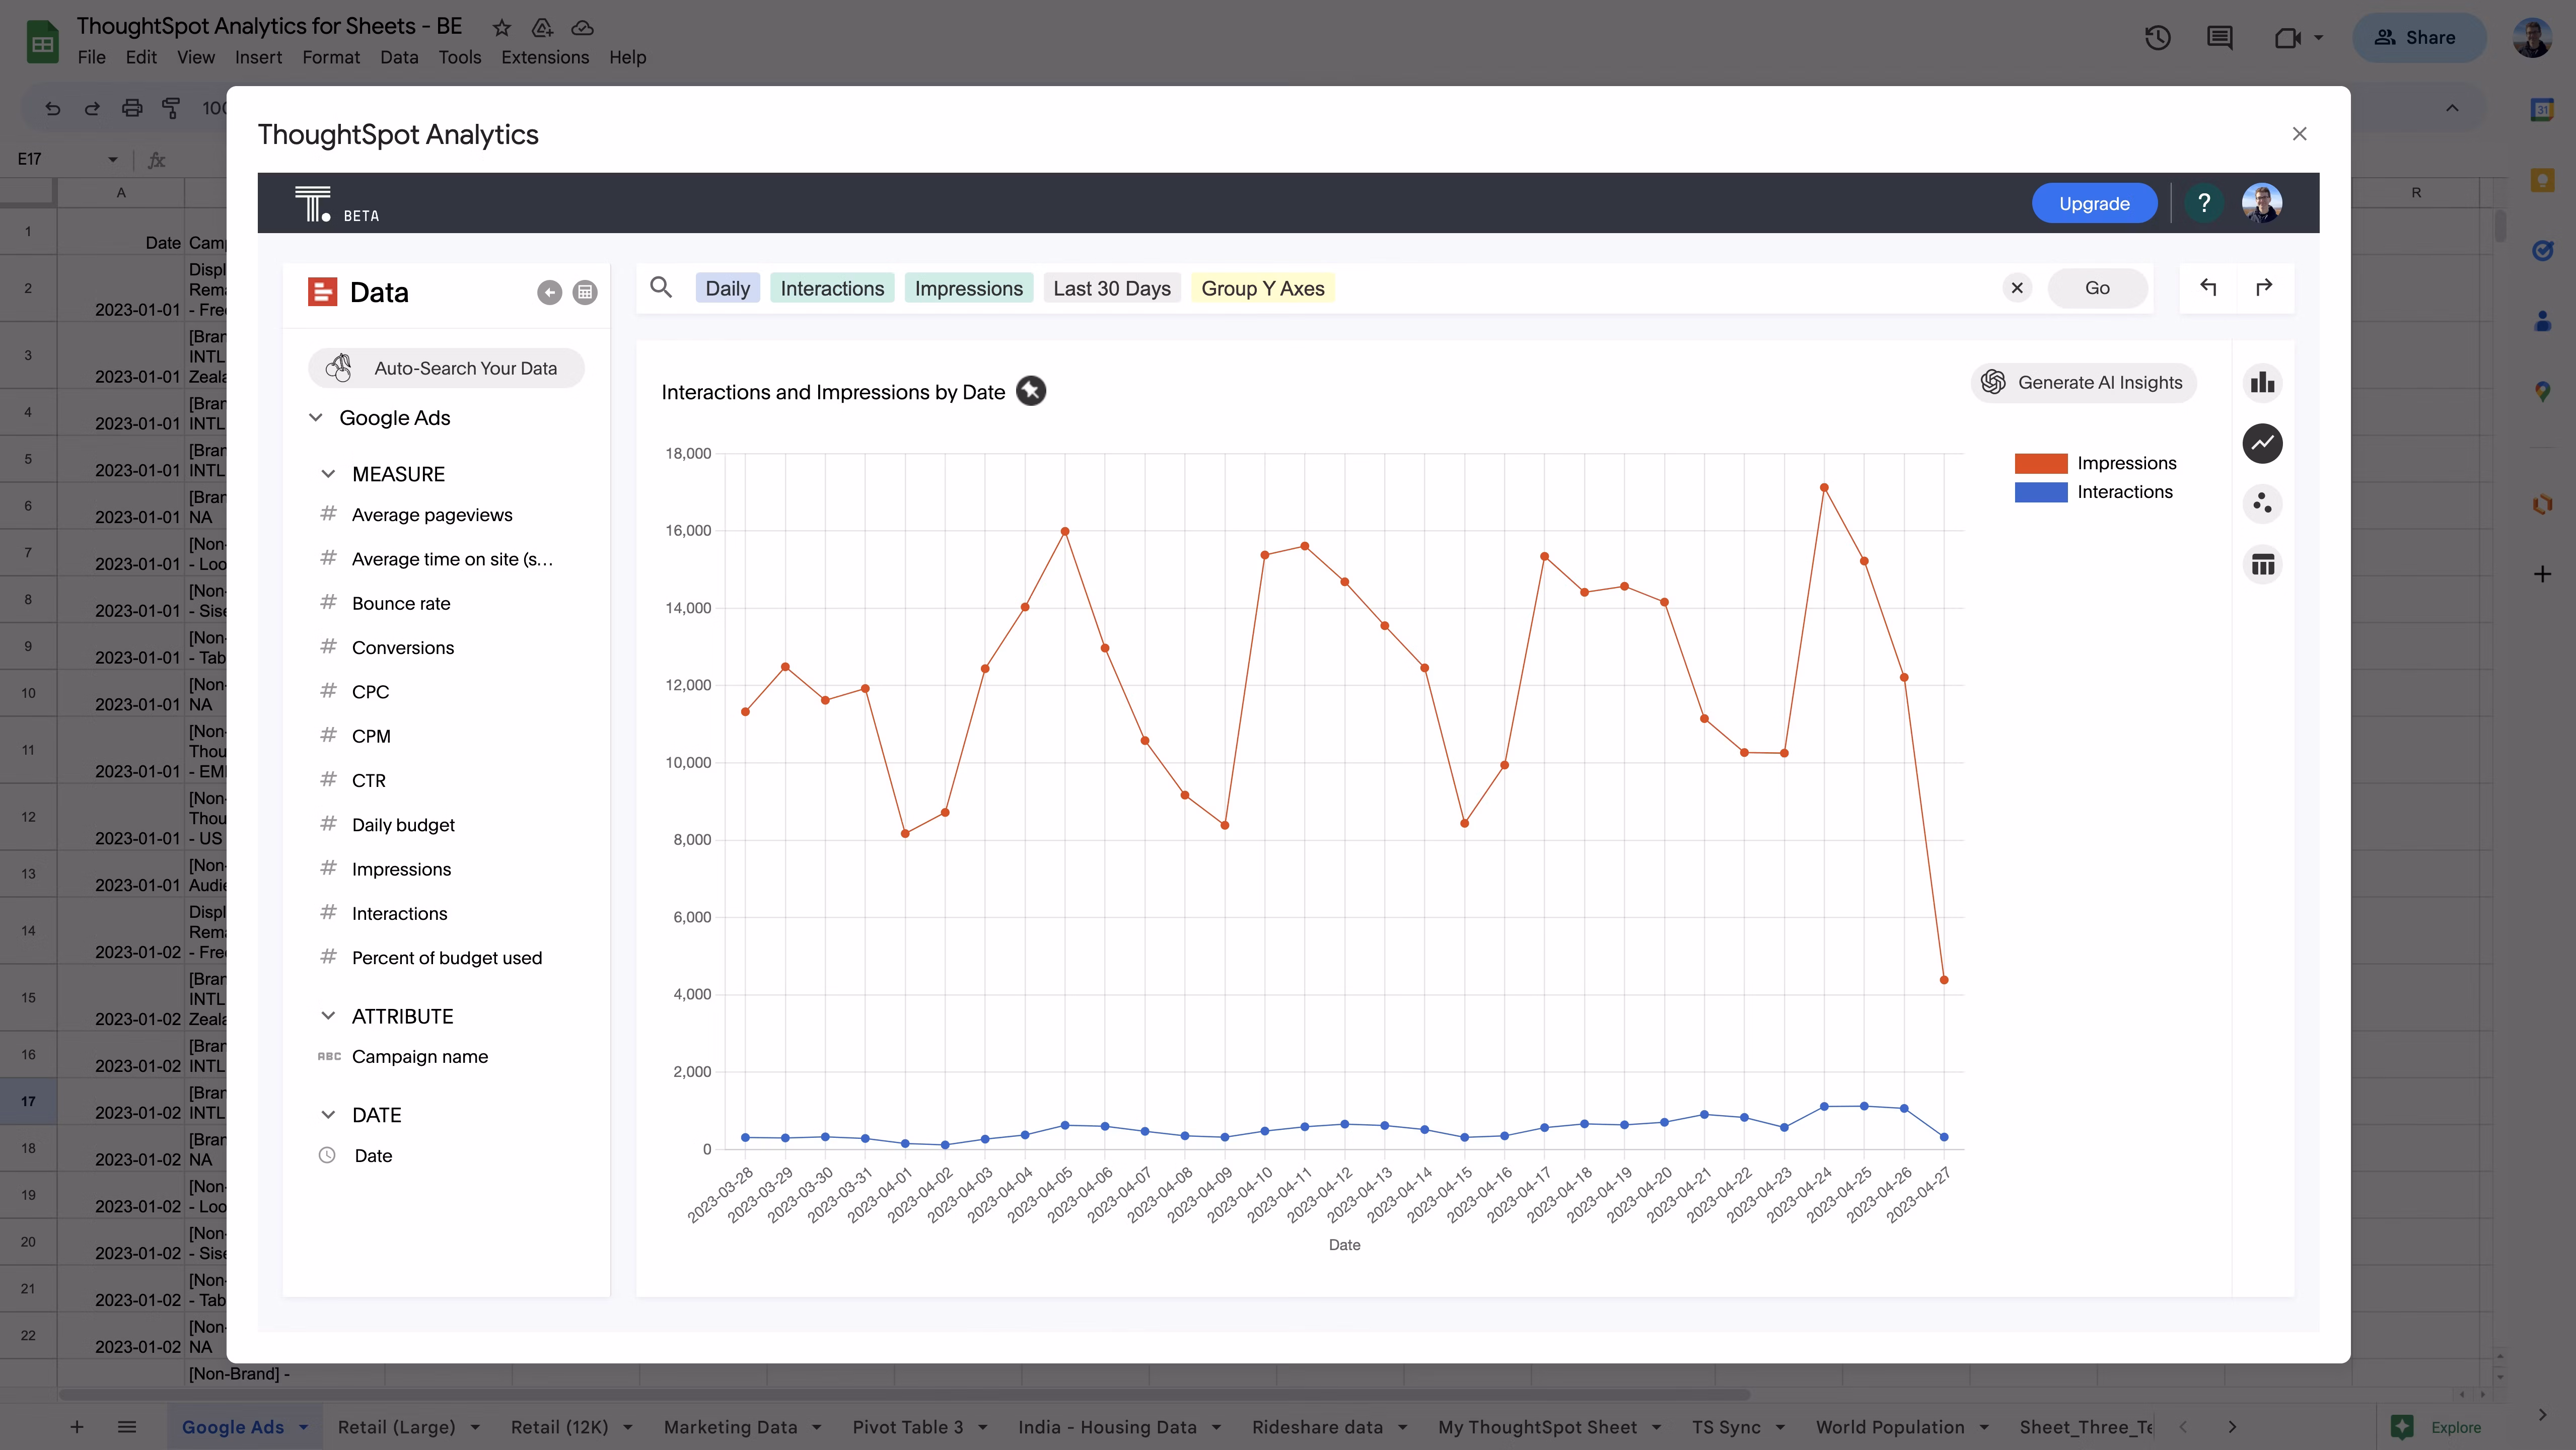Switch to table view icon
Viewport: 2576px width, 1450px height.
2262,564
